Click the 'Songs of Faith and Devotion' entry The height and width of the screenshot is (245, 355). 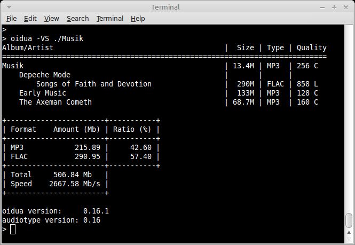(94, 84)
